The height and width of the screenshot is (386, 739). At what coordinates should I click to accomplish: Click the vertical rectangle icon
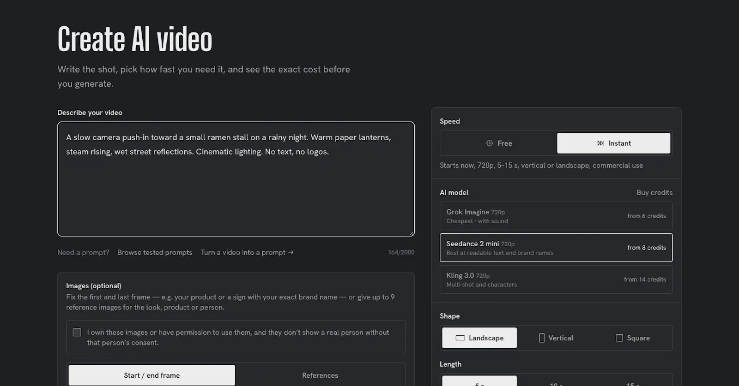542,338
